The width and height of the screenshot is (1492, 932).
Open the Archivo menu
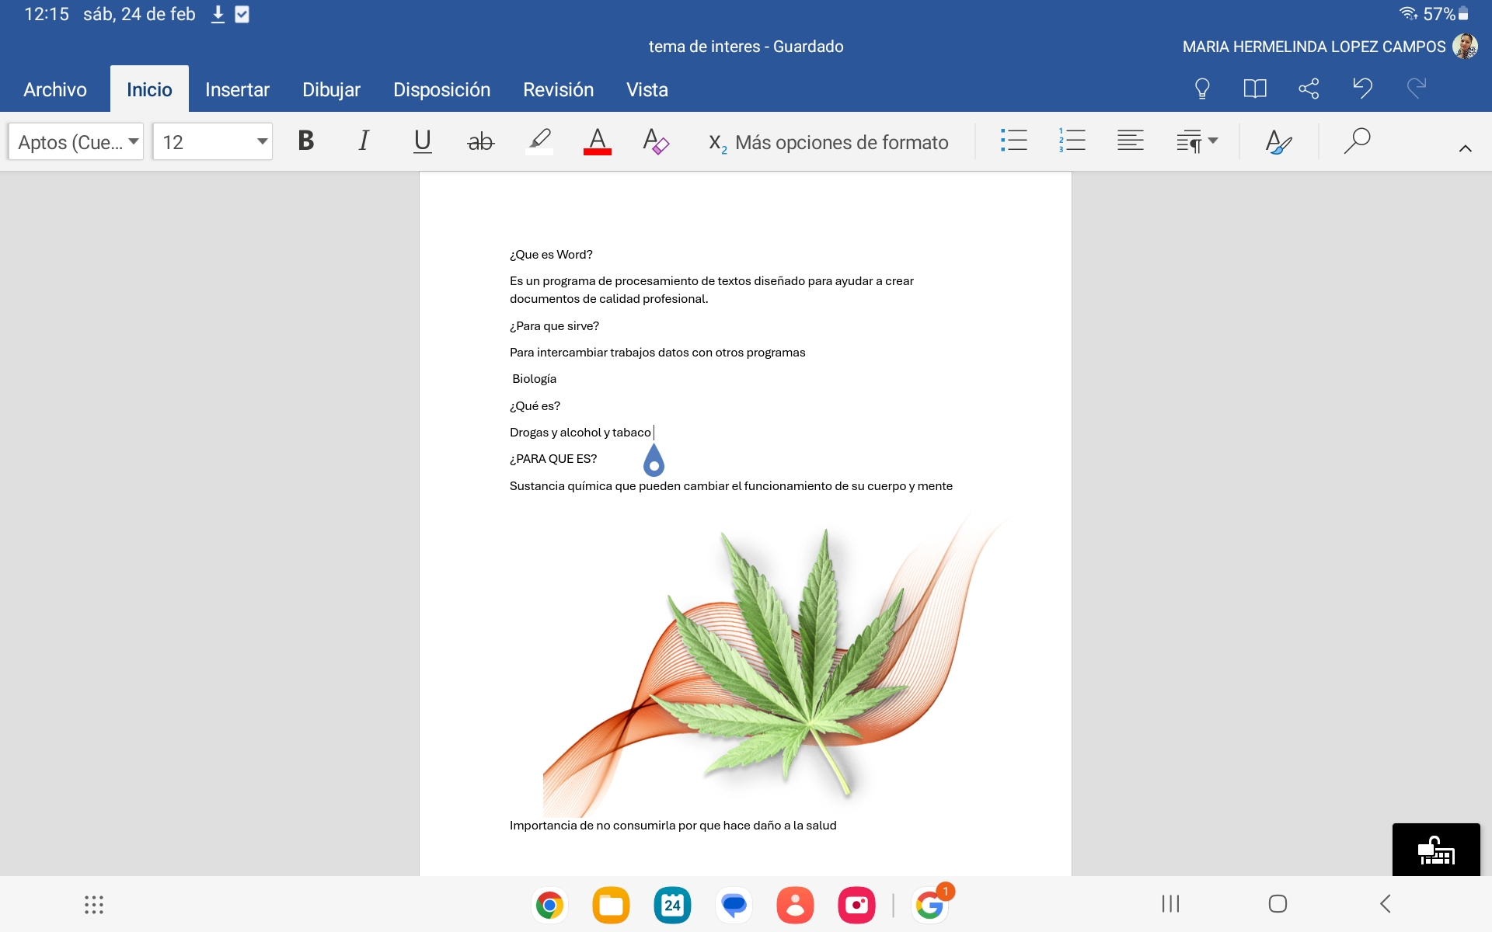click(55, 90)
